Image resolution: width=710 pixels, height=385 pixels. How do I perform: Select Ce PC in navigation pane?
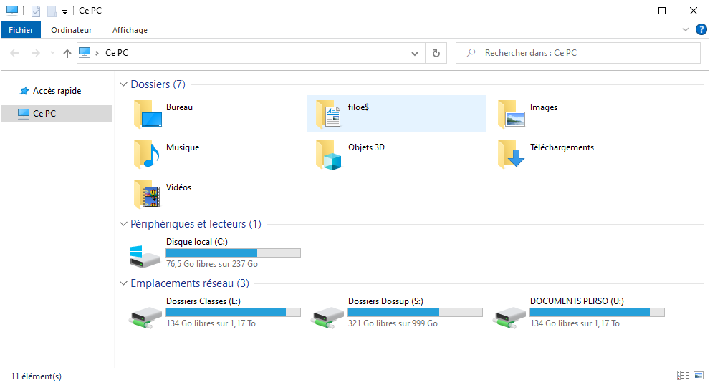coord(57,114)
